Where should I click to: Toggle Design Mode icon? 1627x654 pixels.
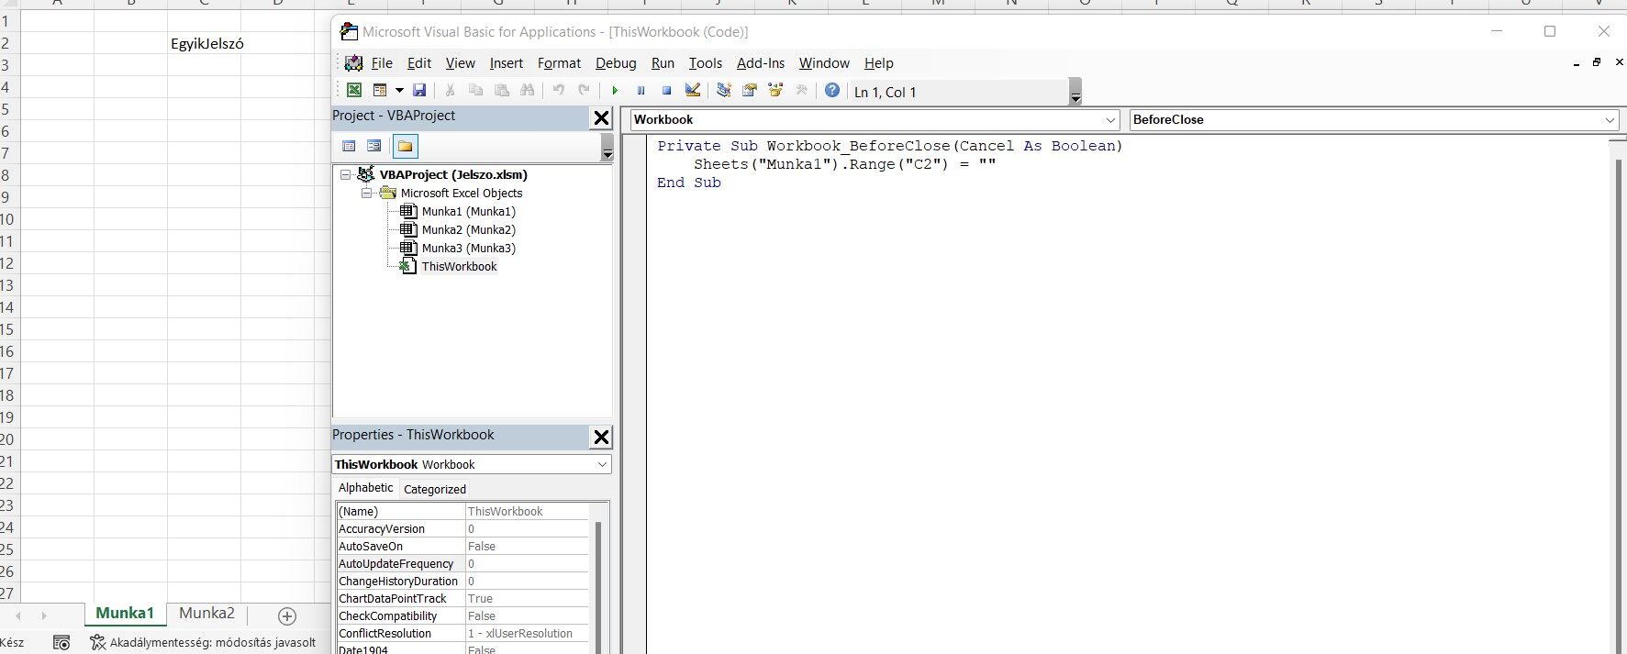click(x=693, y=90)
